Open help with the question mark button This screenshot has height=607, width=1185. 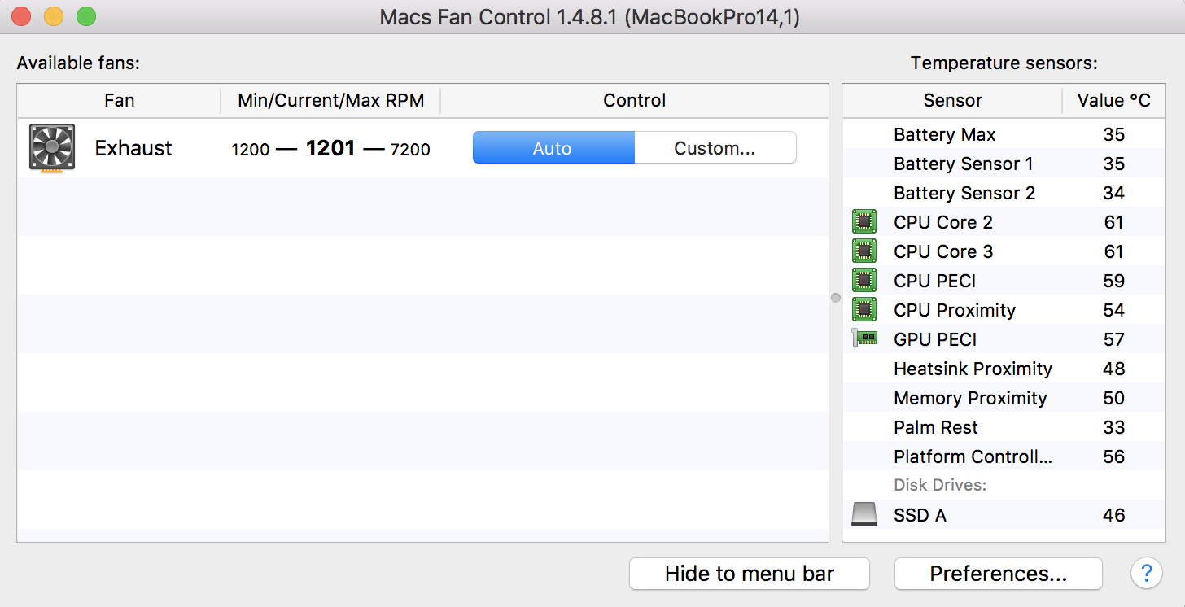1146,573
